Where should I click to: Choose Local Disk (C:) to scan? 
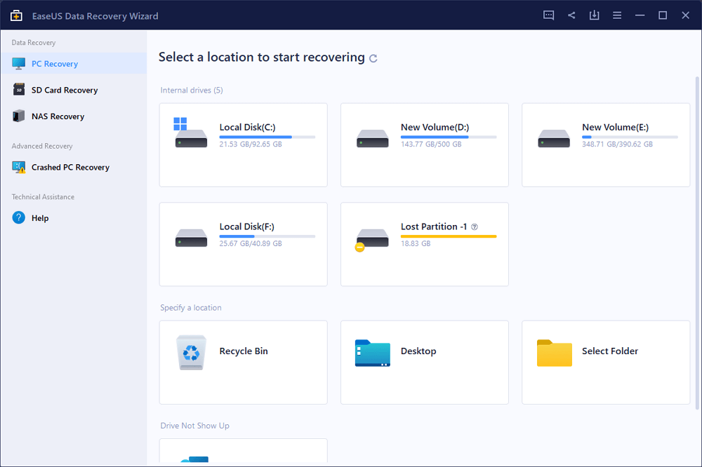tap(243, 145)
